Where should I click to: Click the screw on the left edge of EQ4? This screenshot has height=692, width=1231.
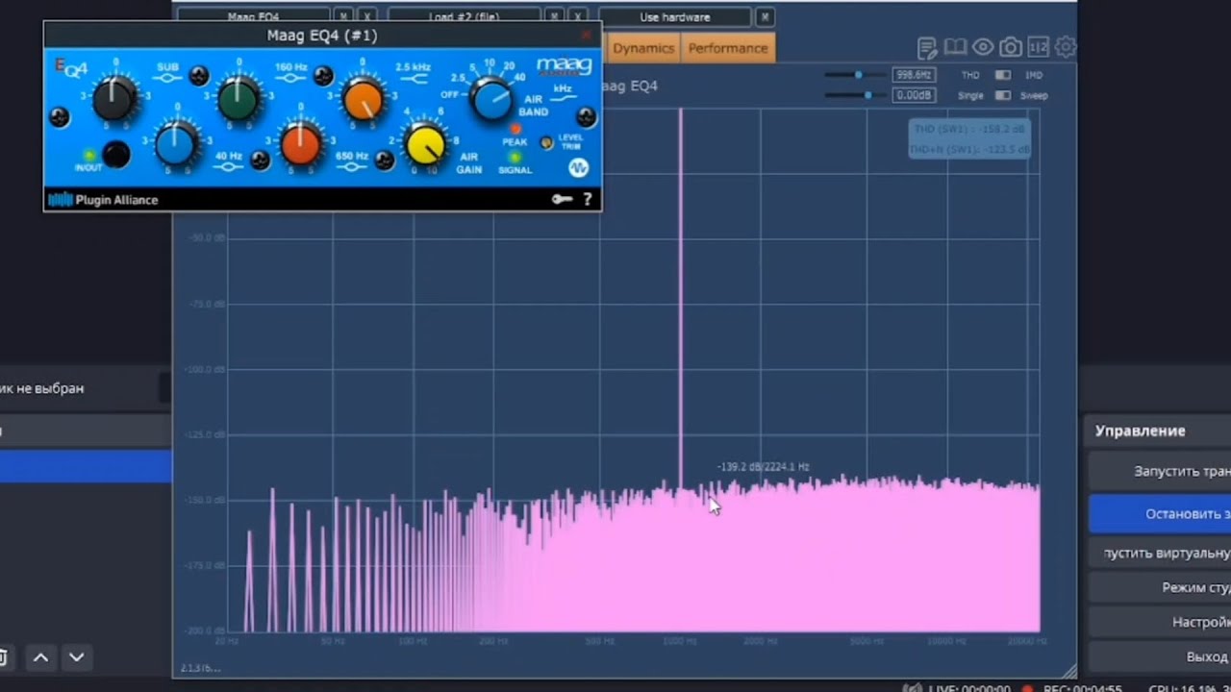(59, 117)
